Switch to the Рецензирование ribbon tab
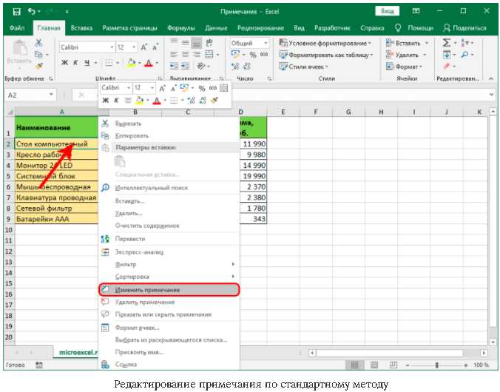 tap(260, 28)
